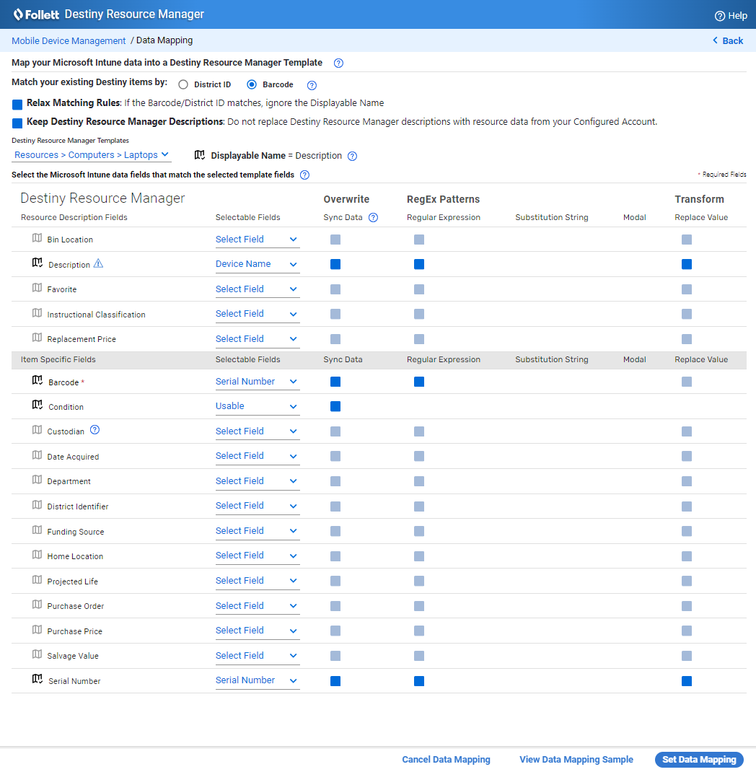
Task: Open the help icon beside the Intune mapping title
Action: (338, 63)
